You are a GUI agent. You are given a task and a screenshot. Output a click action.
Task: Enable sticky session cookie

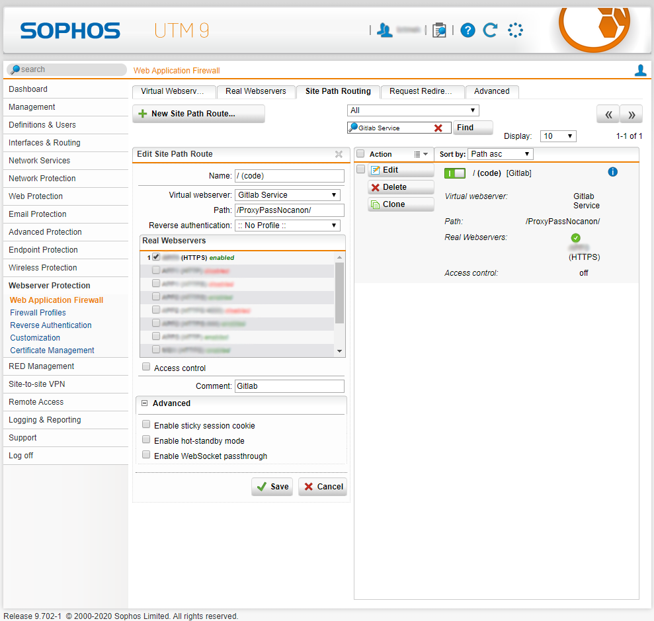click(146, 424)
